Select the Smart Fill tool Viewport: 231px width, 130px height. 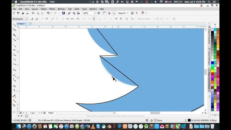(x=14, y=105)
